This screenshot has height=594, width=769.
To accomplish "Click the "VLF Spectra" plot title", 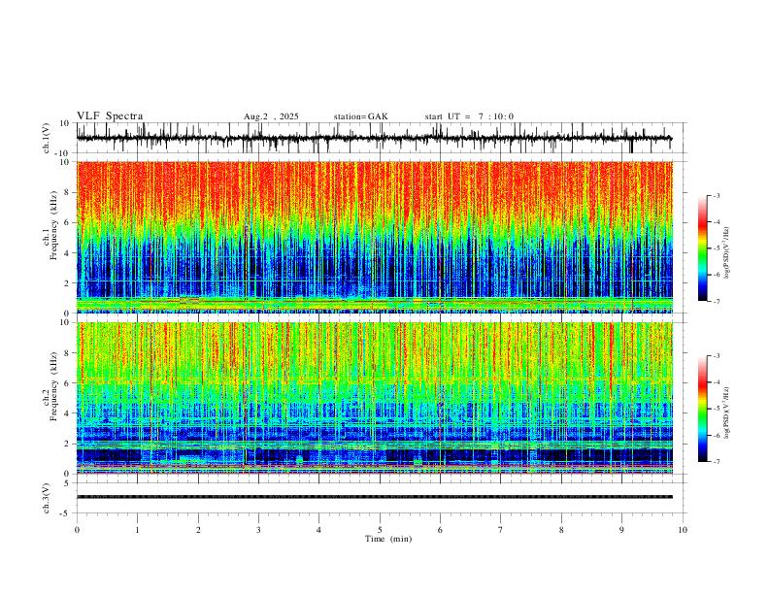I will click(110, 116).
